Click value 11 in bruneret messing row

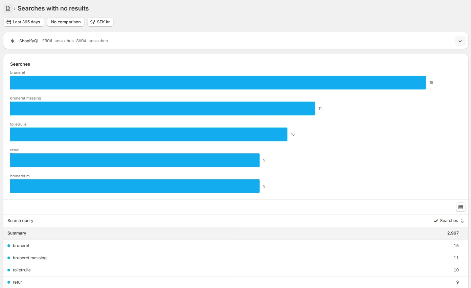pos(456,258)
